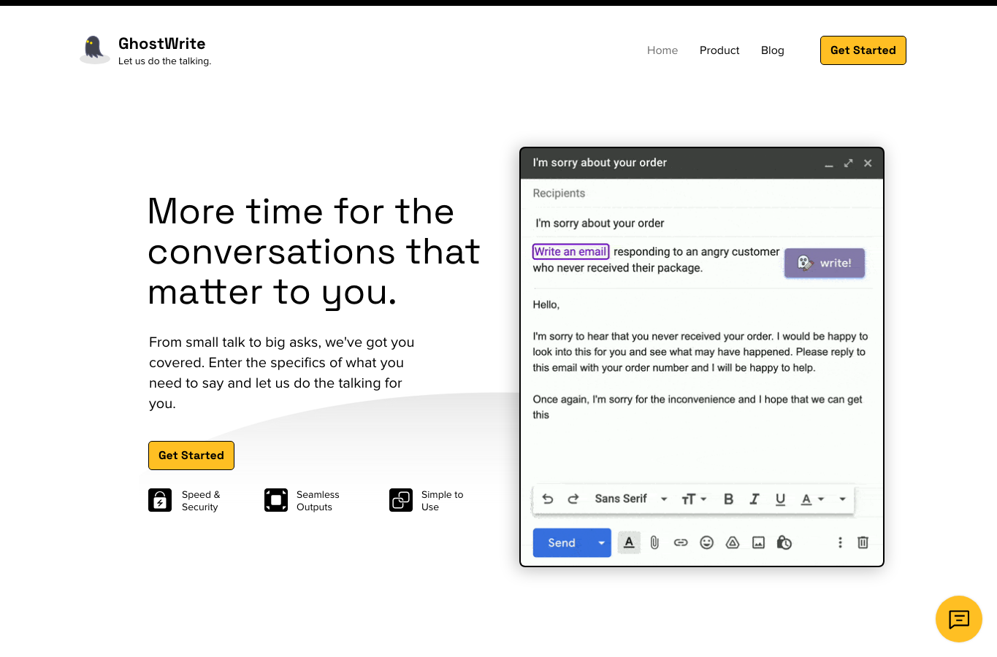The height and width of the screenshot is (657, 997).
Task: Click the Hello, greeting in email body
Action: [546, 304]
